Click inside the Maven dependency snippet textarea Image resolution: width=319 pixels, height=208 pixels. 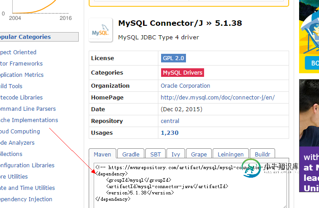(190, 185)
